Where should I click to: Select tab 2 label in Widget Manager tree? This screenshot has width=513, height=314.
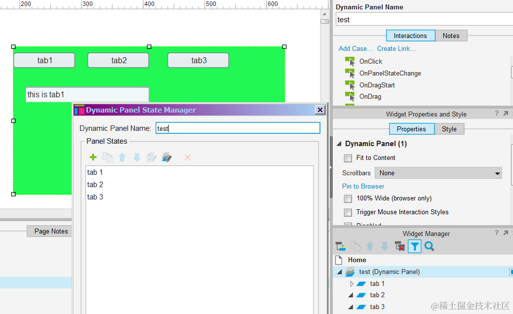coord(377,295)
